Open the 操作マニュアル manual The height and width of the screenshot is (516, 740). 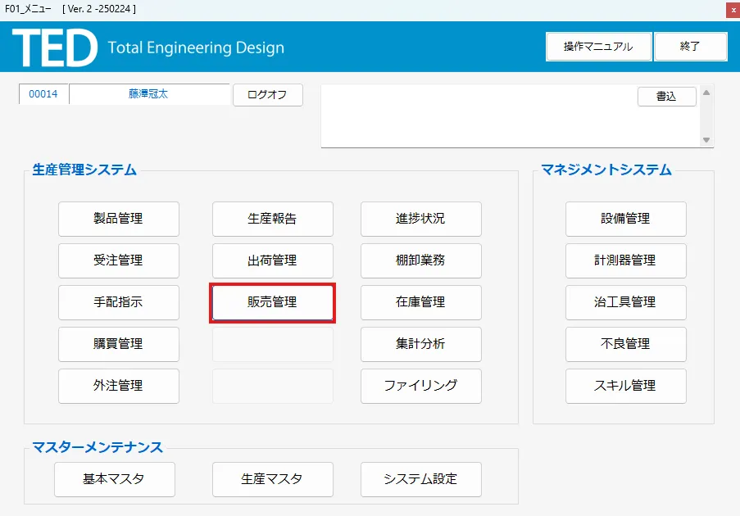[x=598, y=46]
